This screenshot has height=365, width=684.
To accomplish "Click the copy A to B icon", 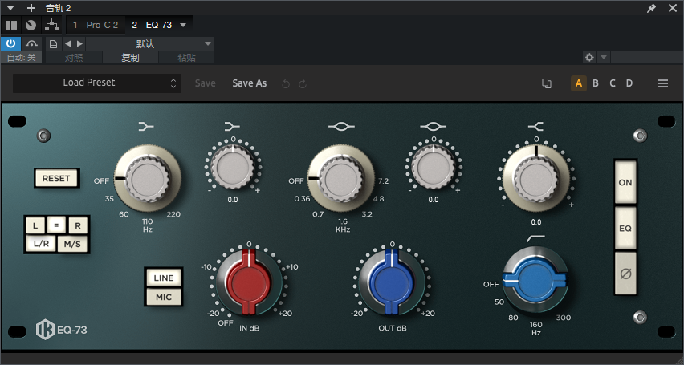I will [547, 83].
